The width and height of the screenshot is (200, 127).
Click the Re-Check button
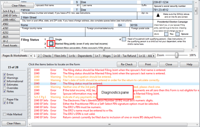pyautogui.click(x=127, y=64)
